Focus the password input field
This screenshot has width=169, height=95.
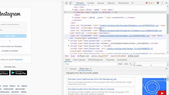pyautogui.click(x=13, y=30)
